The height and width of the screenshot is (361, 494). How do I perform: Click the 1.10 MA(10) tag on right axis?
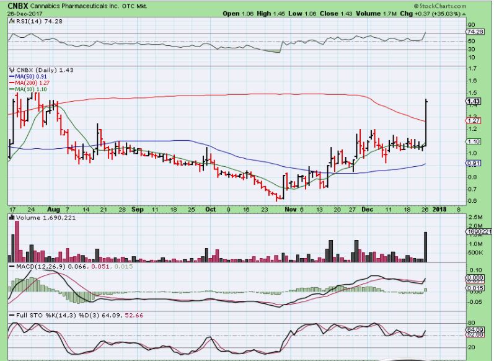474,141
